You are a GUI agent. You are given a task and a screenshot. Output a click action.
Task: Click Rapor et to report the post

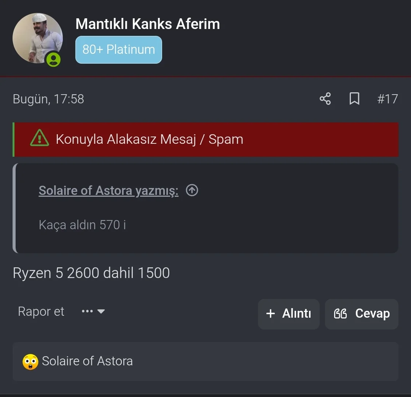[41, 312]
